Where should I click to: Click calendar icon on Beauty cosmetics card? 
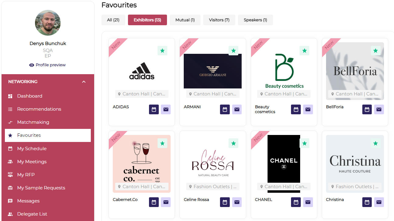296,109
